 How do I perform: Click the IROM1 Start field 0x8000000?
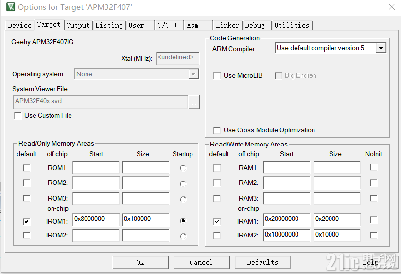pyautogui.click(x=96, y=219)
